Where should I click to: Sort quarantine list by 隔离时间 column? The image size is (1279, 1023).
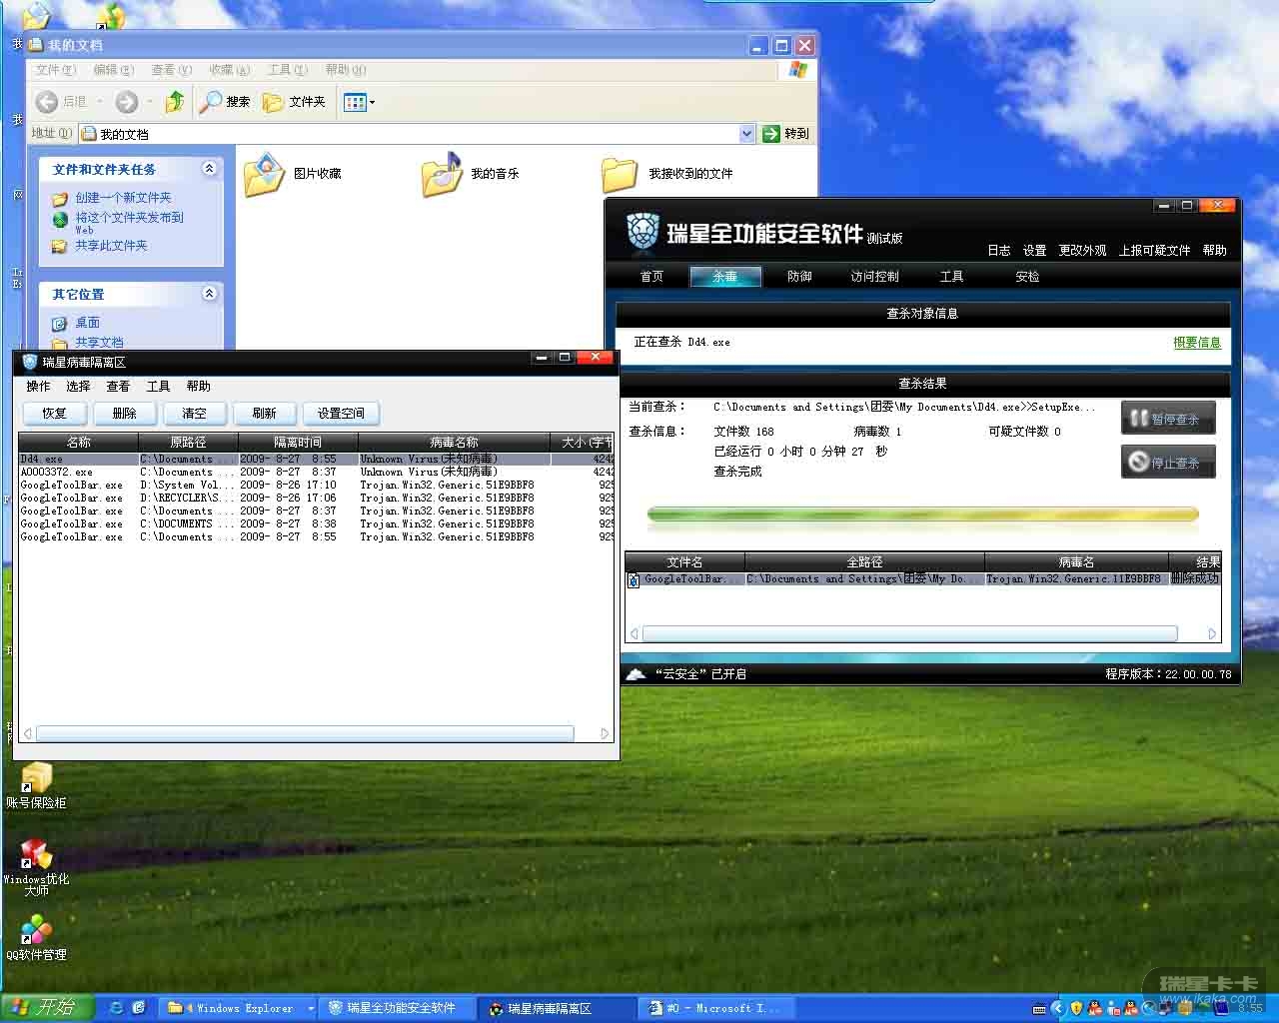click(x=298, y=442)
